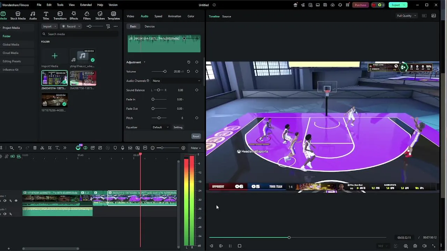Image resolution: width=447 pixels, height=251 pixels.
Task: Switch to the Color tab
Action: [191, 16]
